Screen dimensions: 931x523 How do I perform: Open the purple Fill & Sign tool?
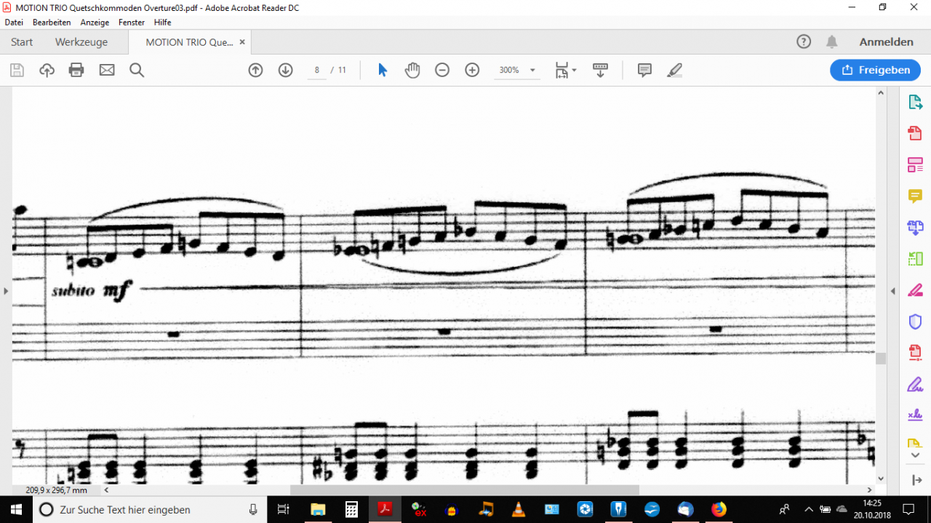pos(915,383)
